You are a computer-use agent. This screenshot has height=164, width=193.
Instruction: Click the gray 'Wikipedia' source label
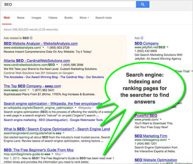85,108
